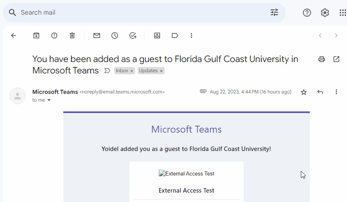Click the email subject line text
This screenshot has width=347, height=202.
click(165, 65)
